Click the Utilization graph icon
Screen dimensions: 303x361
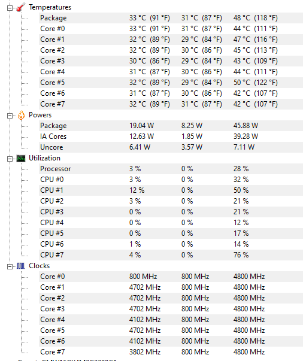pyautogui.click(x=21, y=158)
